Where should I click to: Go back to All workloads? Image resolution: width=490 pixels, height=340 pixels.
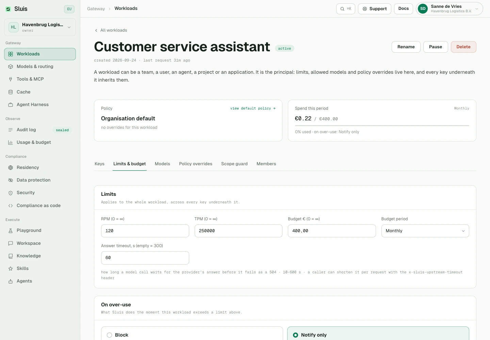(111, 30)
